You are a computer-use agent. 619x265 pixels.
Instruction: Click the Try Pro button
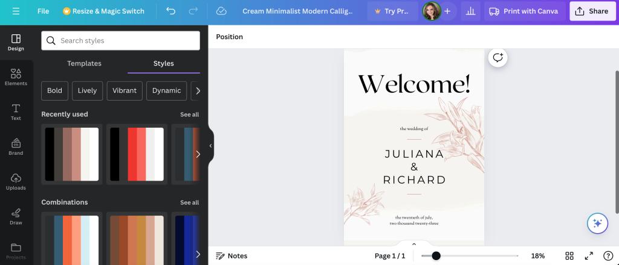click(392, 11)
